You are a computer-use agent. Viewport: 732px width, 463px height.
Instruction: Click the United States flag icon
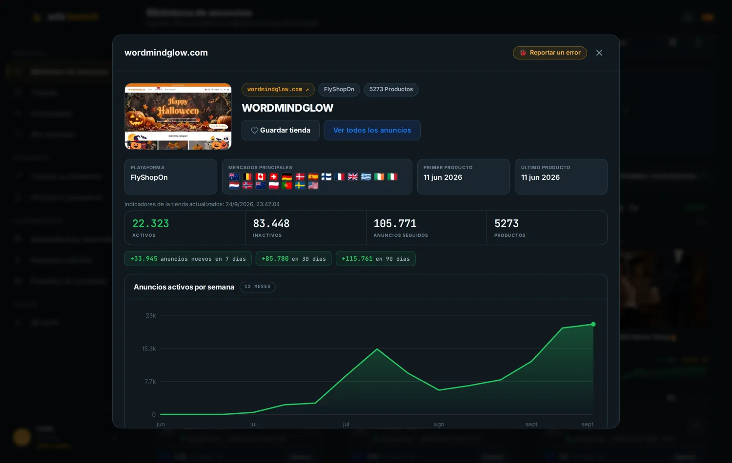click(x=313, y=186)
